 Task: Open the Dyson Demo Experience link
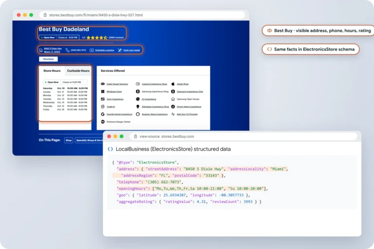[x=189, y=107]
